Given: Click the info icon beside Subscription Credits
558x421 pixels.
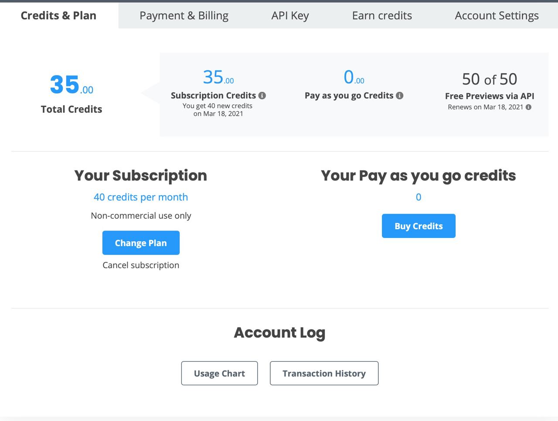Looking at the screenshot, I should pos(262,95).
